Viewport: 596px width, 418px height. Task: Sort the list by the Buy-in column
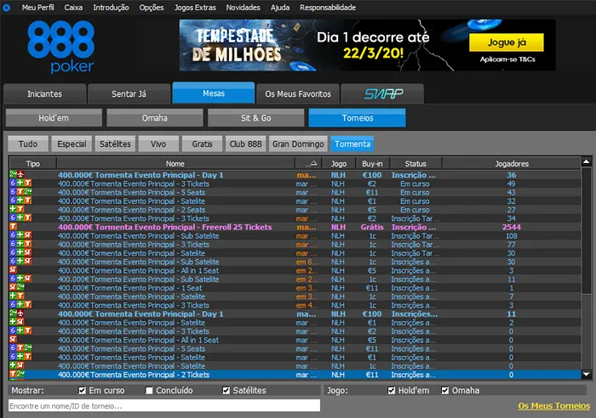373,163
